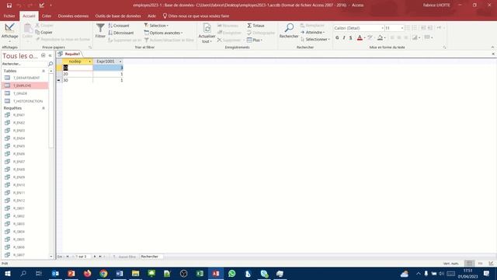Collapse the Requêtes group

(43, 108)
